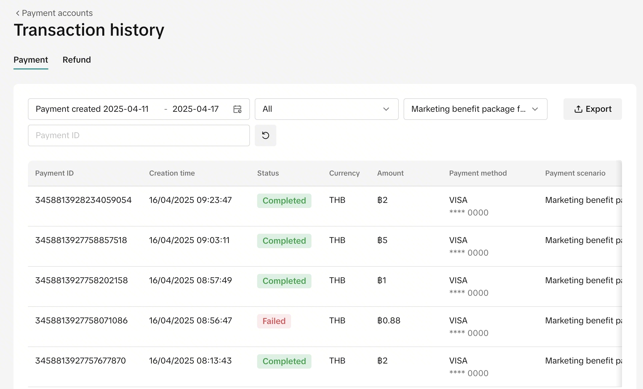This screenshot has height=389, width=643.
Task: Open the All status dropdown
Action: tap(326, 109)
